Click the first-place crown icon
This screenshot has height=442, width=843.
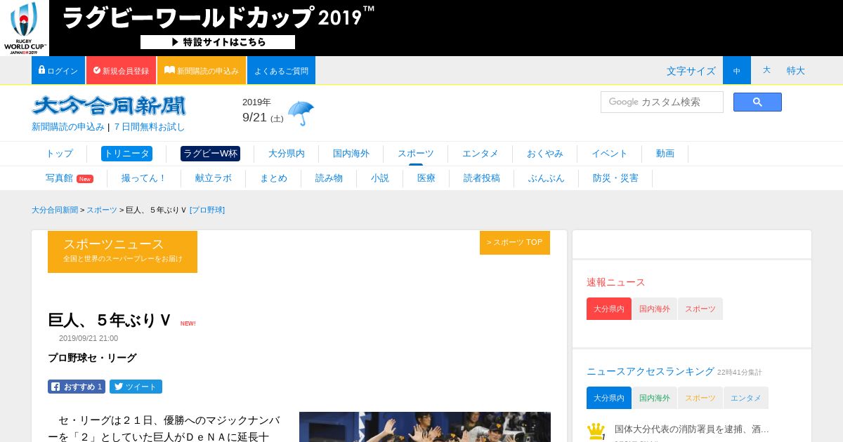click(596, 431)
